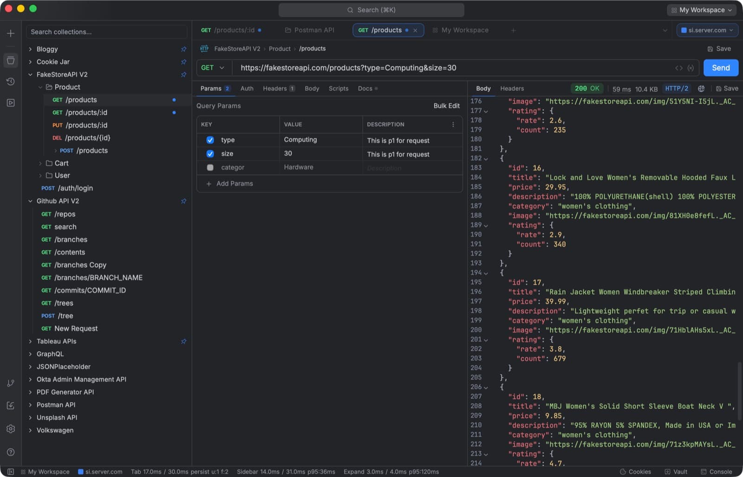The height and width of the screenshot is (477, 743).
Task: Add a new tab with the plus icon
Action: tap(513, 31)
